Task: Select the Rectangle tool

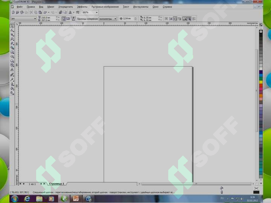Action: (12, 52)
